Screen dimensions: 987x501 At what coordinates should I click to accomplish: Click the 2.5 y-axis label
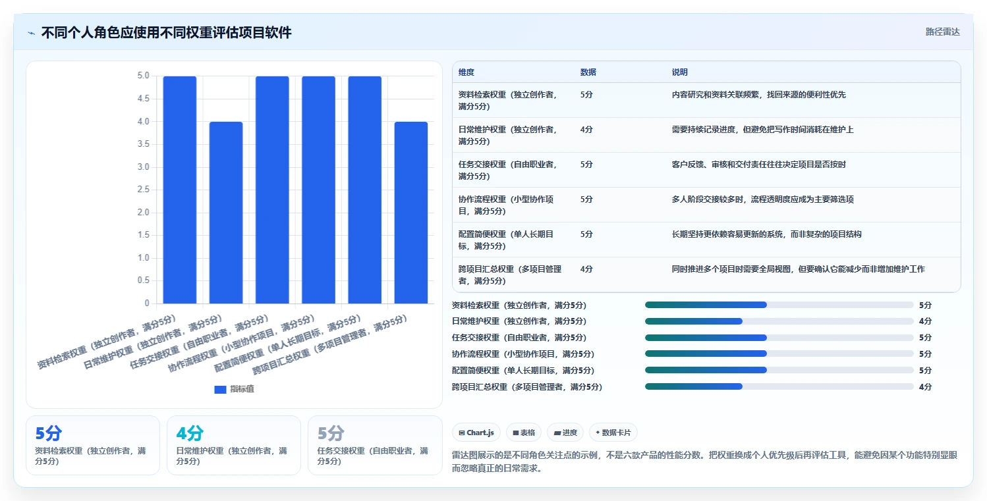point(143,190)
